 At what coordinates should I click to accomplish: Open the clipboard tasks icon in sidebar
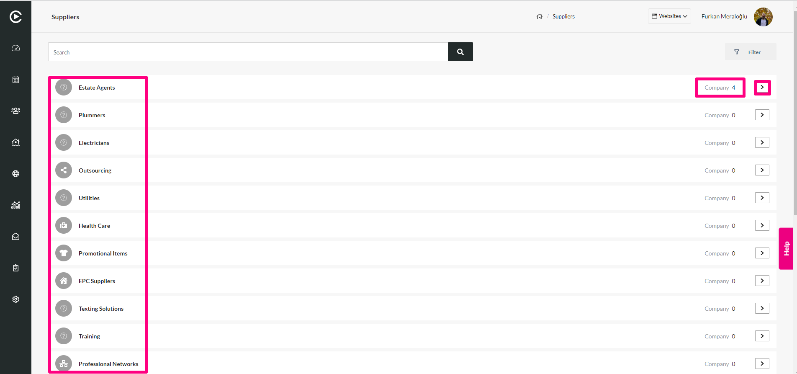(x=15, y=268)
